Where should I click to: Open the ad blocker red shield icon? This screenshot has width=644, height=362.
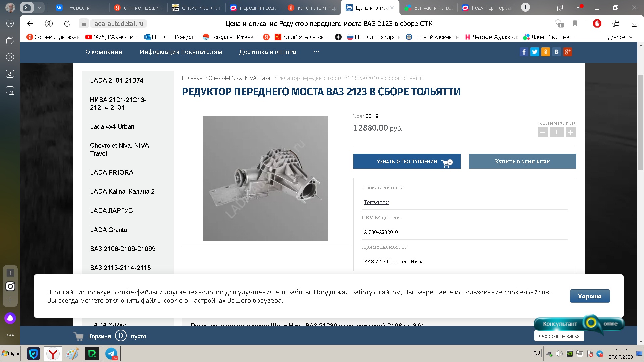pyautogui.click(x=597, y=23)
